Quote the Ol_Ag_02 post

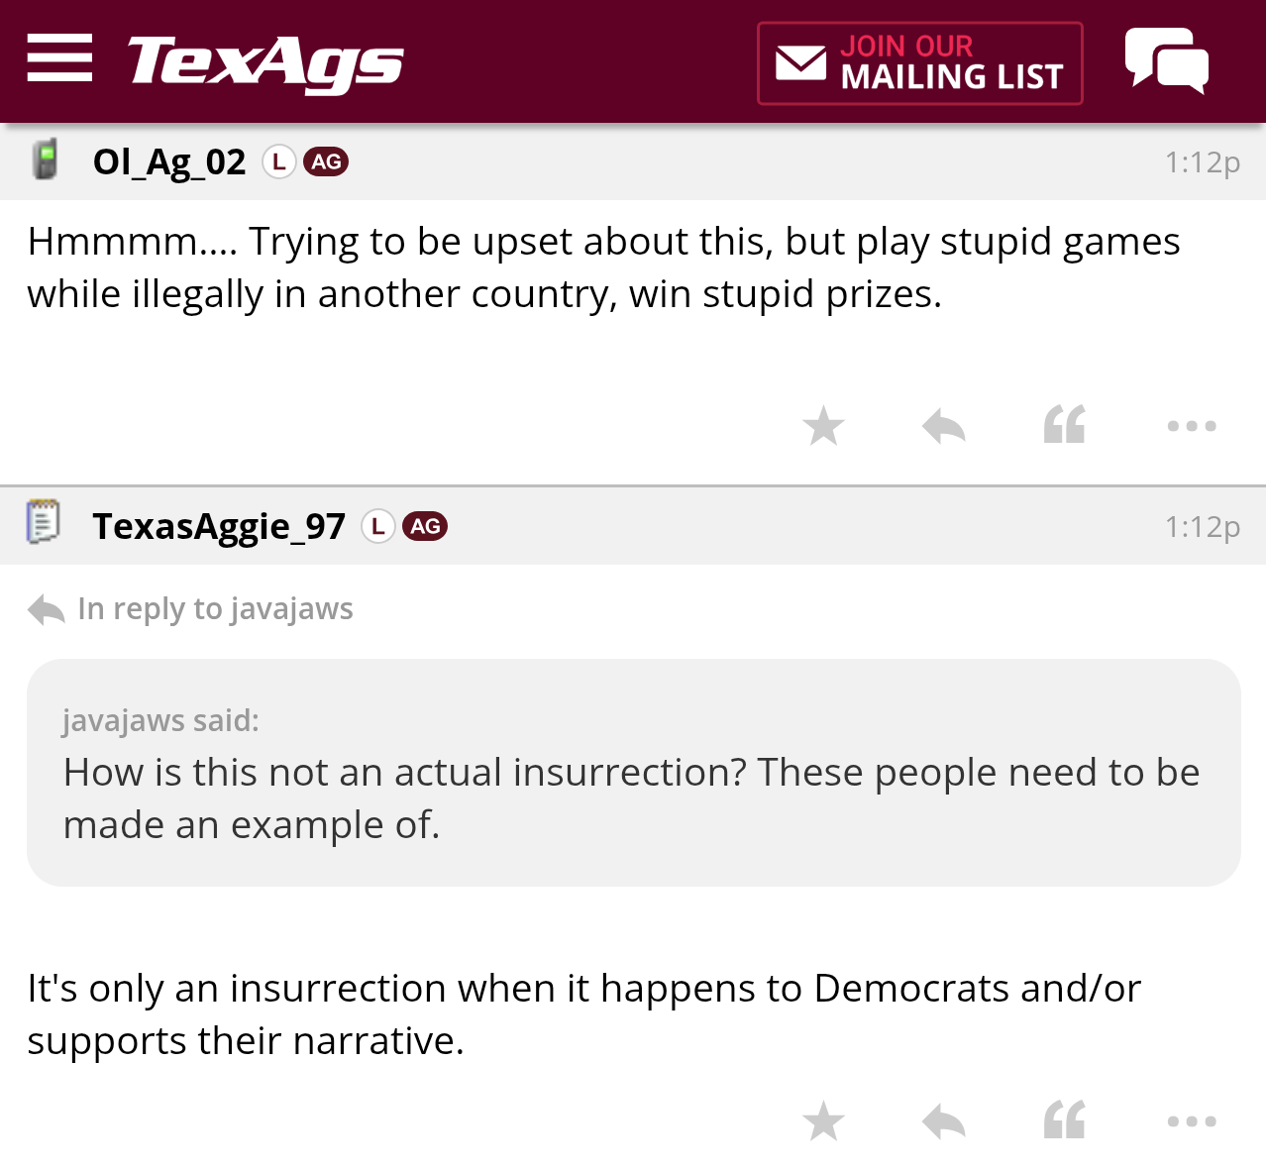[1065, 426]
